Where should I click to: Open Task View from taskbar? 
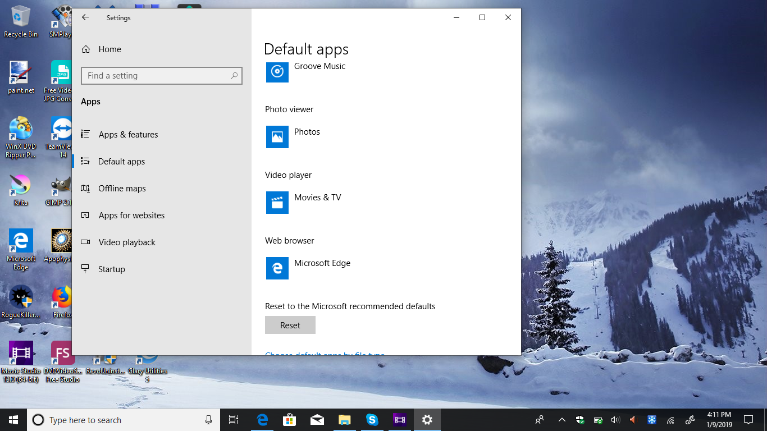click(x=234, y=420)
